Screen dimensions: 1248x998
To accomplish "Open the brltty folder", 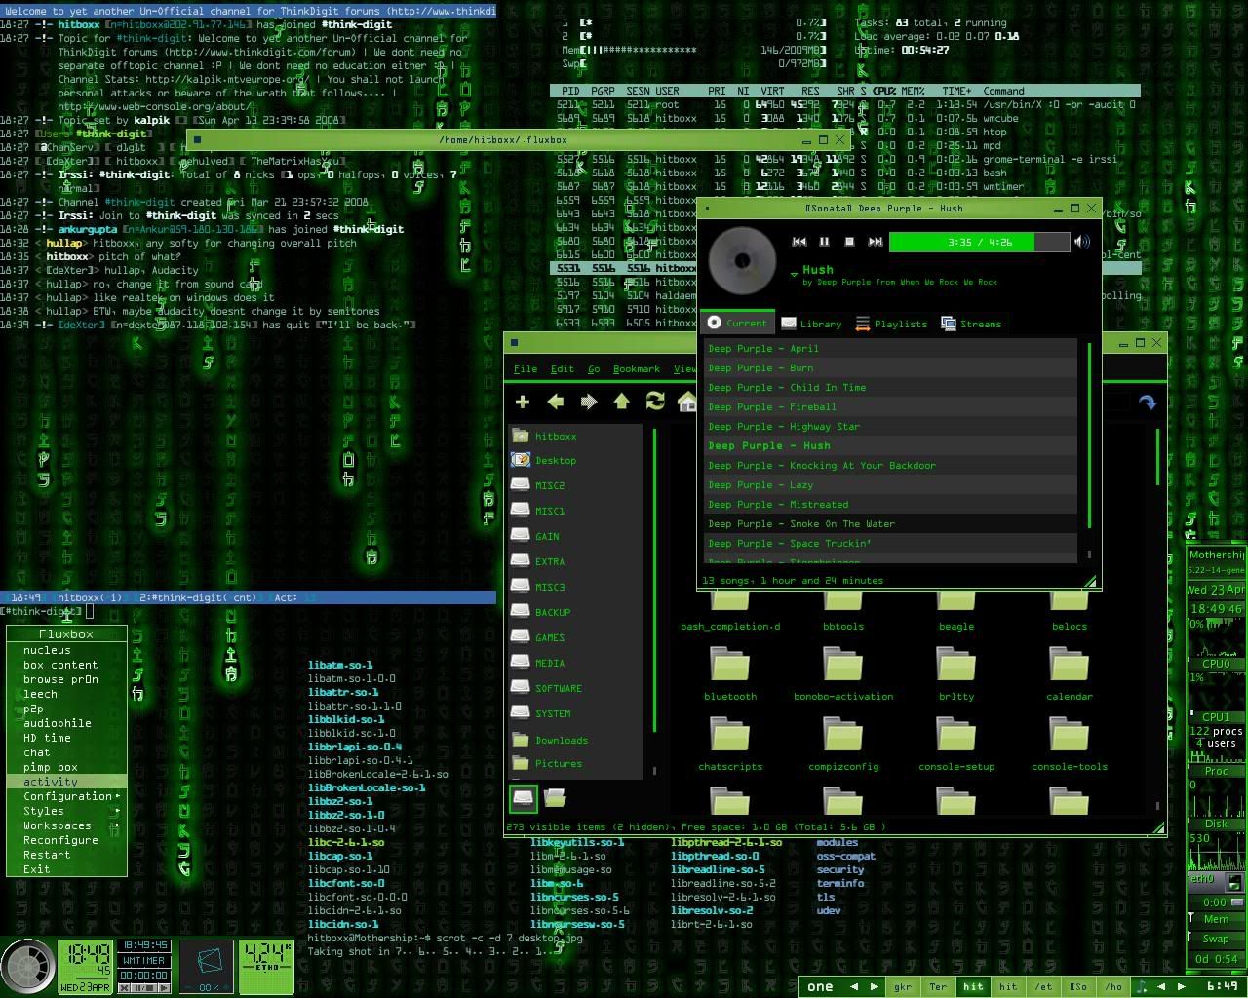I will 956,673.
